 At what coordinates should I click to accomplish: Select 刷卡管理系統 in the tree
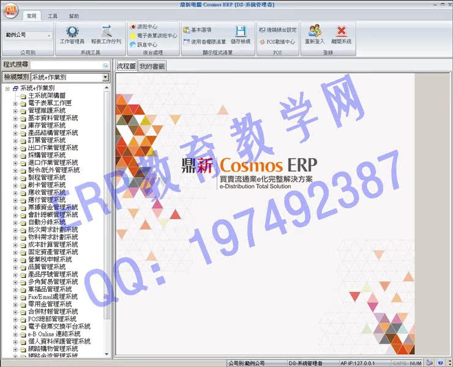coord(47,185)
